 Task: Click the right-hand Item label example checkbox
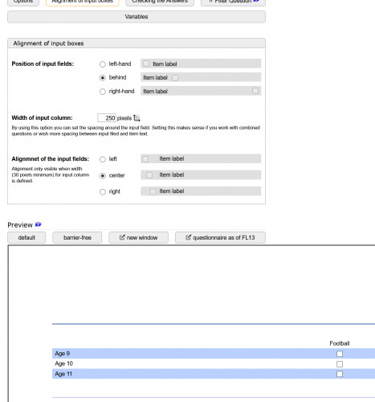point(255,91)
